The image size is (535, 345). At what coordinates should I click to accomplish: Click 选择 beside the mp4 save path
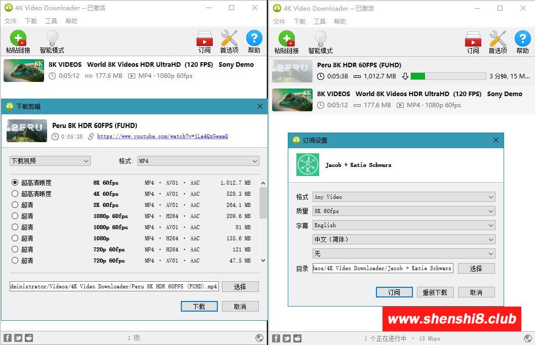pyautogui.click(x=240, y=287)
